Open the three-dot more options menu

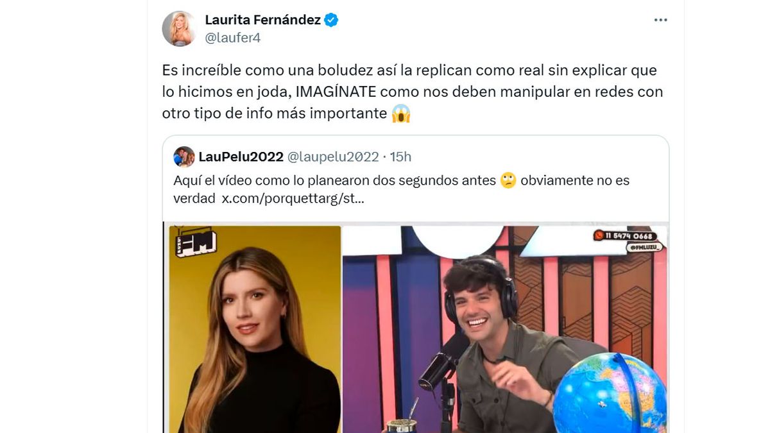[660, 20]
